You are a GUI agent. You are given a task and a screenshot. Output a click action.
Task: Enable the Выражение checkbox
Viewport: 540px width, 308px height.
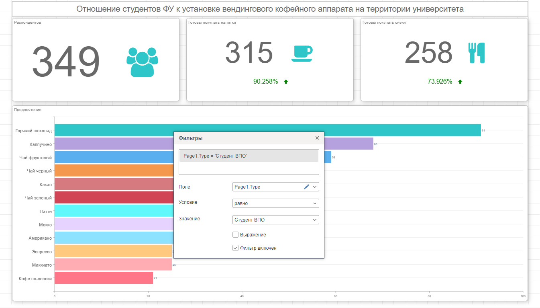(236, 235)
